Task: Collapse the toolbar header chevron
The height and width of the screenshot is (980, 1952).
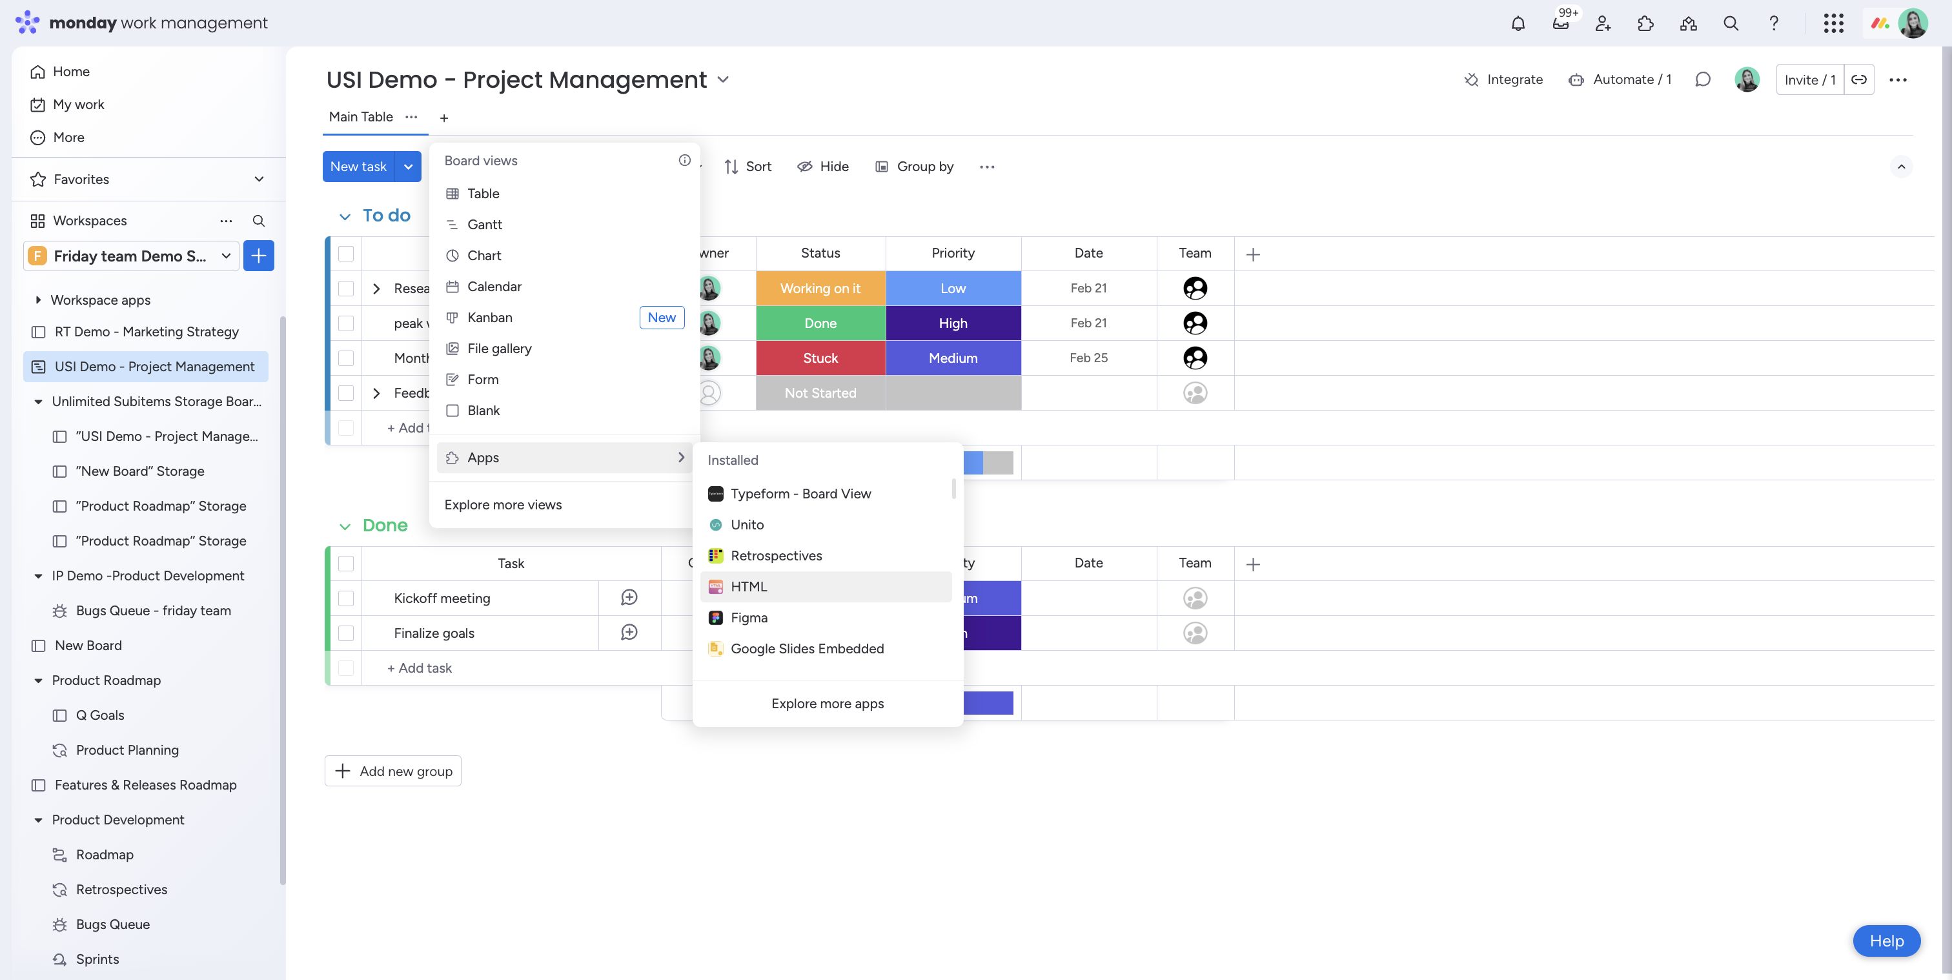Action: 1901,167
